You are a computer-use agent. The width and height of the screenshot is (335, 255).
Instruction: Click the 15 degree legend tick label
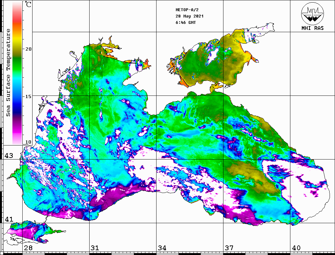[28, 96]
